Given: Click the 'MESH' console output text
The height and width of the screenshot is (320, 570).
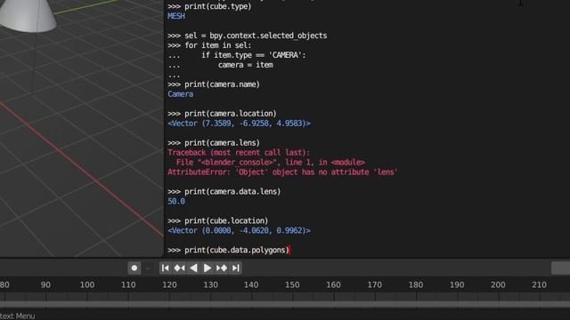Looking at the screenshot, I should (176, 16).
